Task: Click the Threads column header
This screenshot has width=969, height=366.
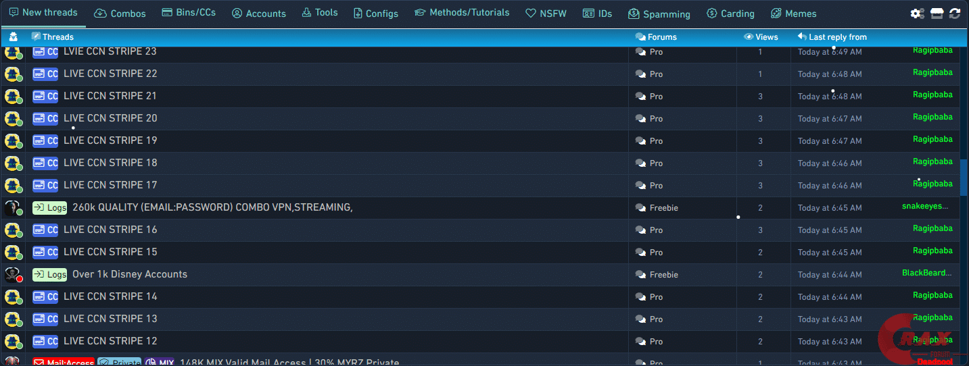Action: tap(58, 37)
